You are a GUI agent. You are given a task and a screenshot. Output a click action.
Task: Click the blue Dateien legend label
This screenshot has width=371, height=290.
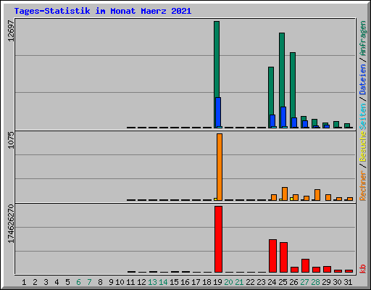click(363, 79)
